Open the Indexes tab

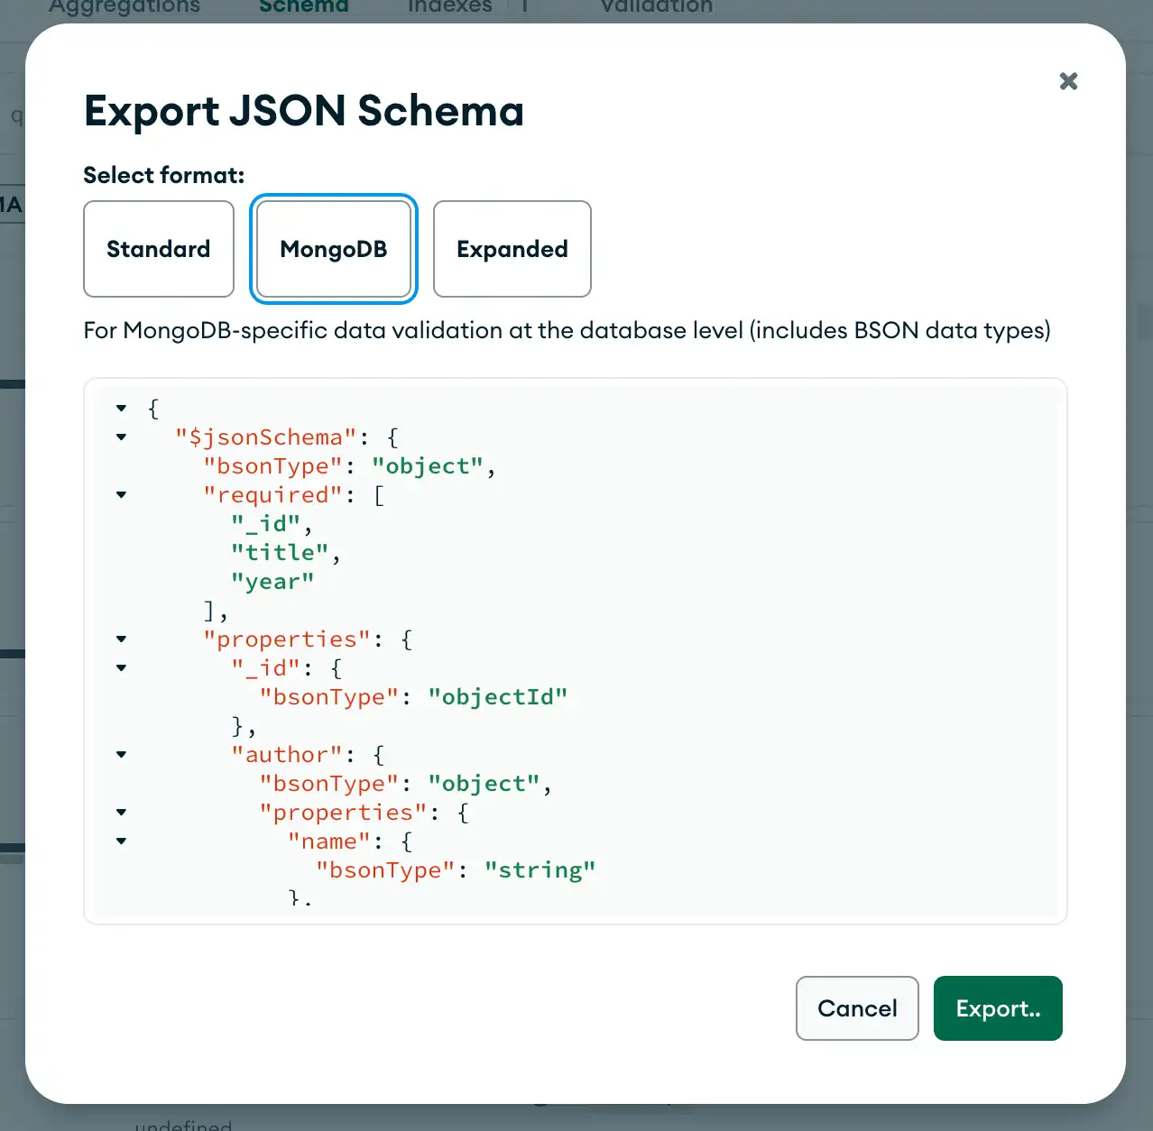click(449, 7)
